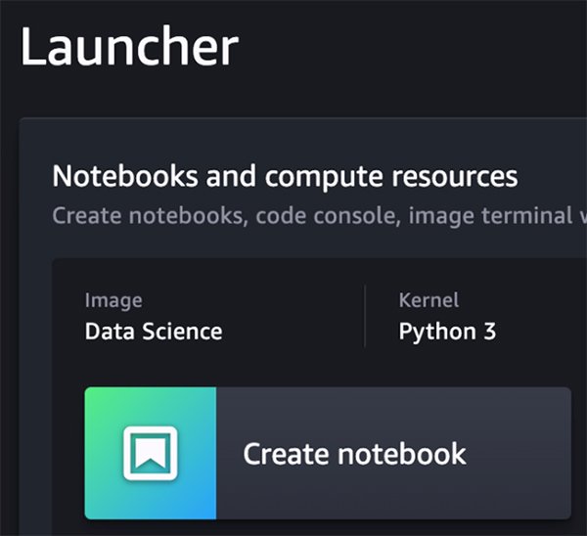Open the Data Science image selector

[154, 332]
